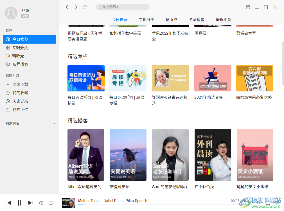
Task: Collapse the 播放列表 section chevron
Action: 54,123
